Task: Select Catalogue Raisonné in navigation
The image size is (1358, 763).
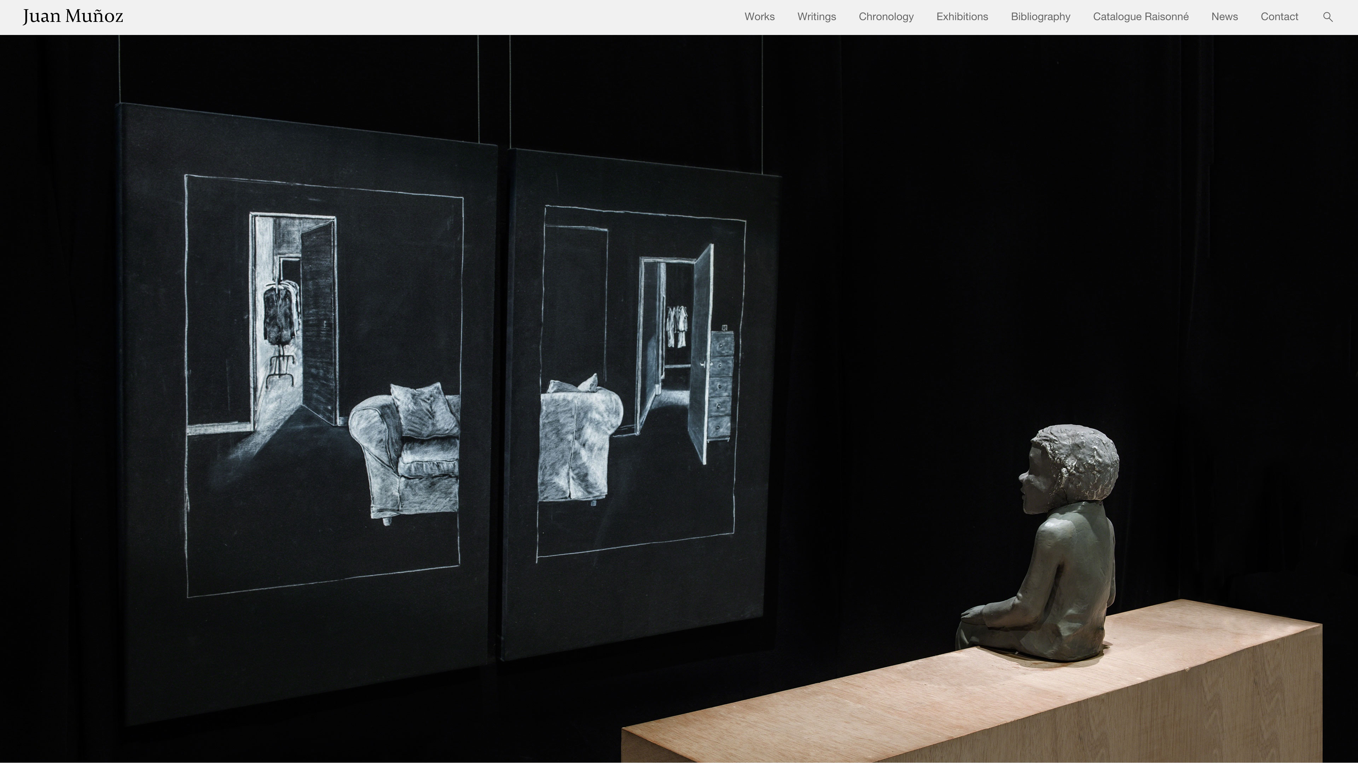Action: [x=1140, y=17]
